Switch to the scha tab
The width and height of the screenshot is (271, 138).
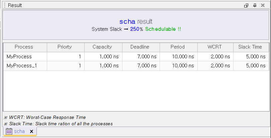pyautogui.click(x=19, y=131)
